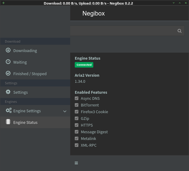Toggle the GZip checkbox
The height and width of the screenshot is (171, 189).
77,118
